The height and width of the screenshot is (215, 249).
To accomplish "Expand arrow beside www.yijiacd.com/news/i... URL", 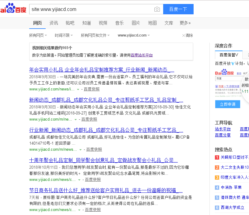I will [x=78, y=90].
